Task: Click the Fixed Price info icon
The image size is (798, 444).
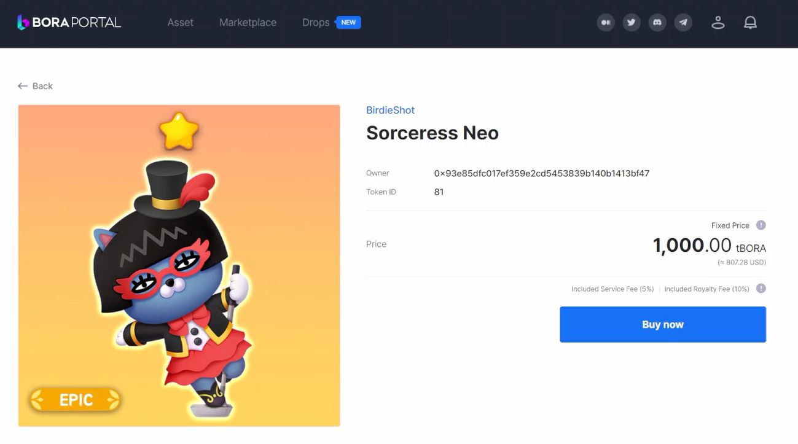Action: pos(761,225)
